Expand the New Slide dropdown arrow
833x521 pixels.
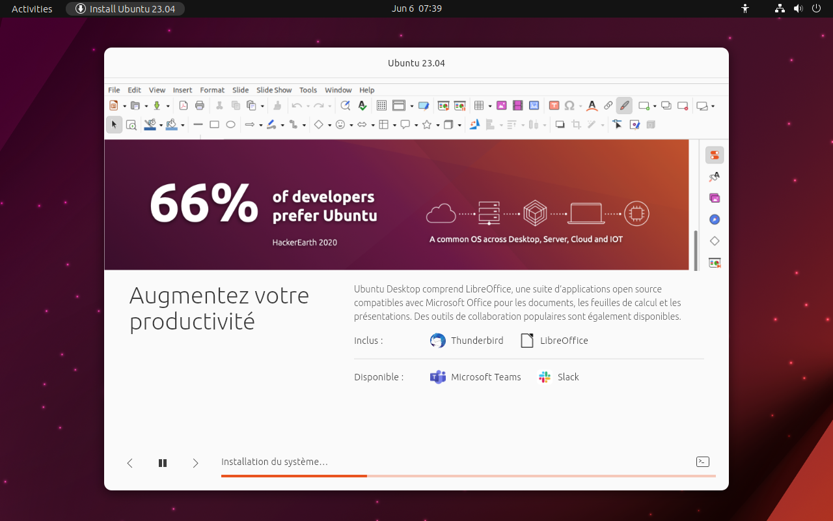tap(654, 106)
